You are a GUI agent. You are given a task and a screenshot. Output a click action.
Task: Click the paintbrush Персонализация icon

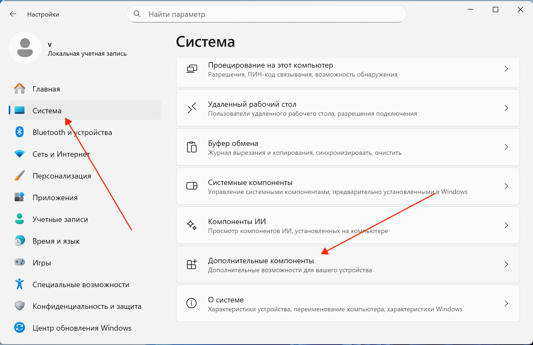coord(20,175)
